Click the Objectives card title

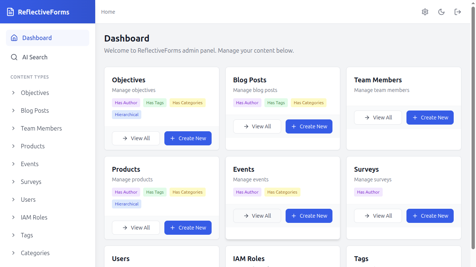[x=129, y=80]
